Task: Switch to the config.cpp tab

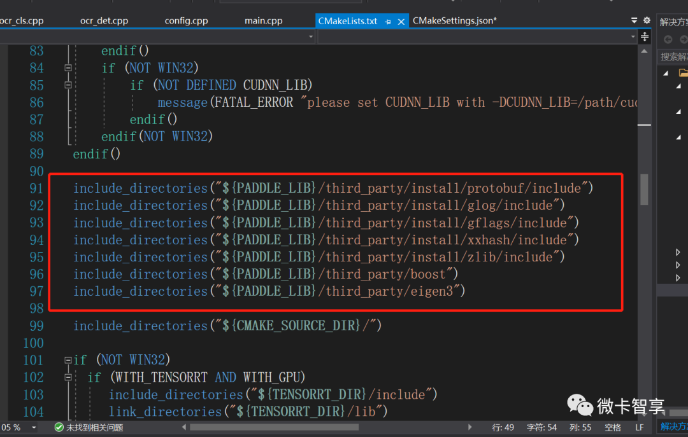Action: click(186, 20)
